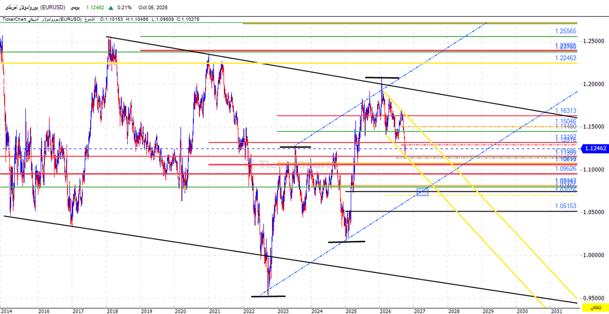Screen dimensions: 609x314
Task: Click the 2028 label on the time axis
Action: click(x=454, y=310)
